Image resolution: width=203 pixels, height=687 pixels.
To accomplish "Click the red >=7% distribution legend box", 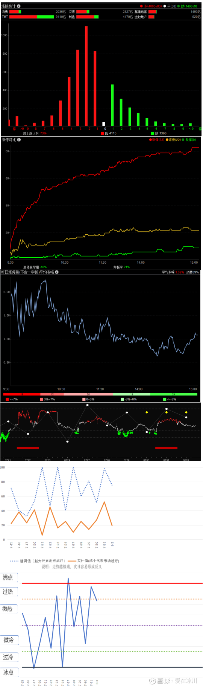I will coord(7,399).
